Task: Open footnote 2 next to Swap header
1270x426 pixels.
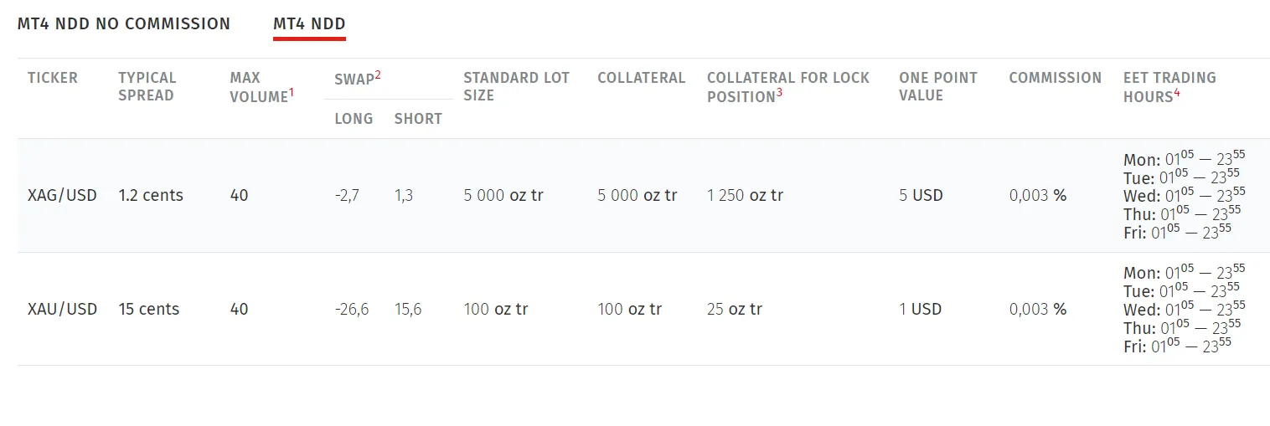Action: click(x=378, y=74)
